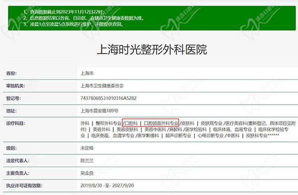Select registration number 74378068531010316A5282
Screen dimensions: 298x195
[108, 98]
